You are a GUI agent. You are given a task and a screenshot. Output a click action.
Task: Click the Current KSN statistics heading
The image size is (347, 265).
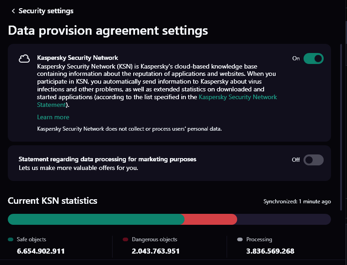[53, 201]
